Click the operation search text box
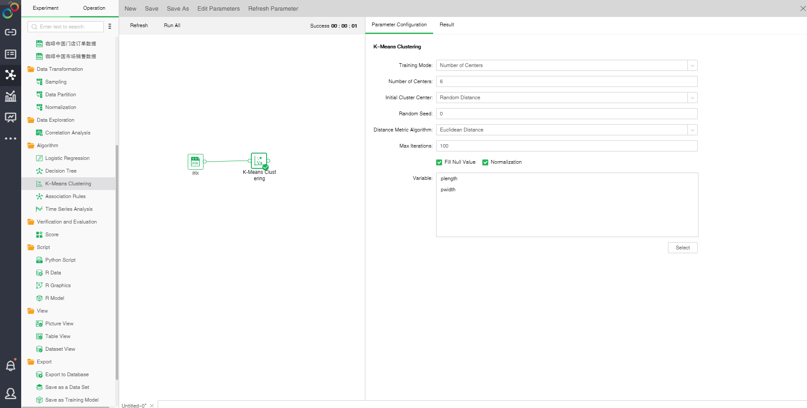 (66, 27)
